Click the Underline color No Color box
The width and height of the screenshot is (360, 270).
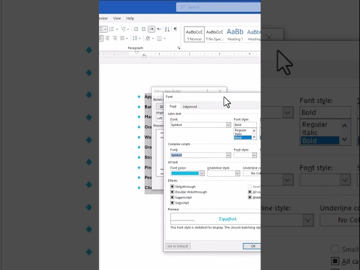[x=251, y=173]
